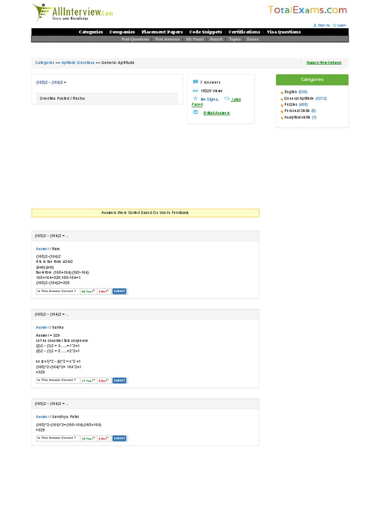The height and width of the screenshot is (506, 380).
Task: Click the Sign Up user icon
Action: [x=315, y=25]
